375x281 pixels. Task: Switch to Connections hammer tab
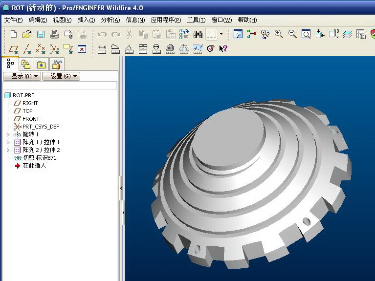pos(57,65)
